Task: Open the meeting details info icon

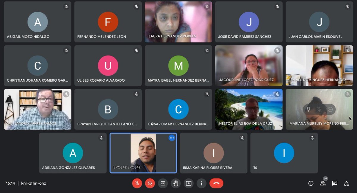Action: coord(311,183)
